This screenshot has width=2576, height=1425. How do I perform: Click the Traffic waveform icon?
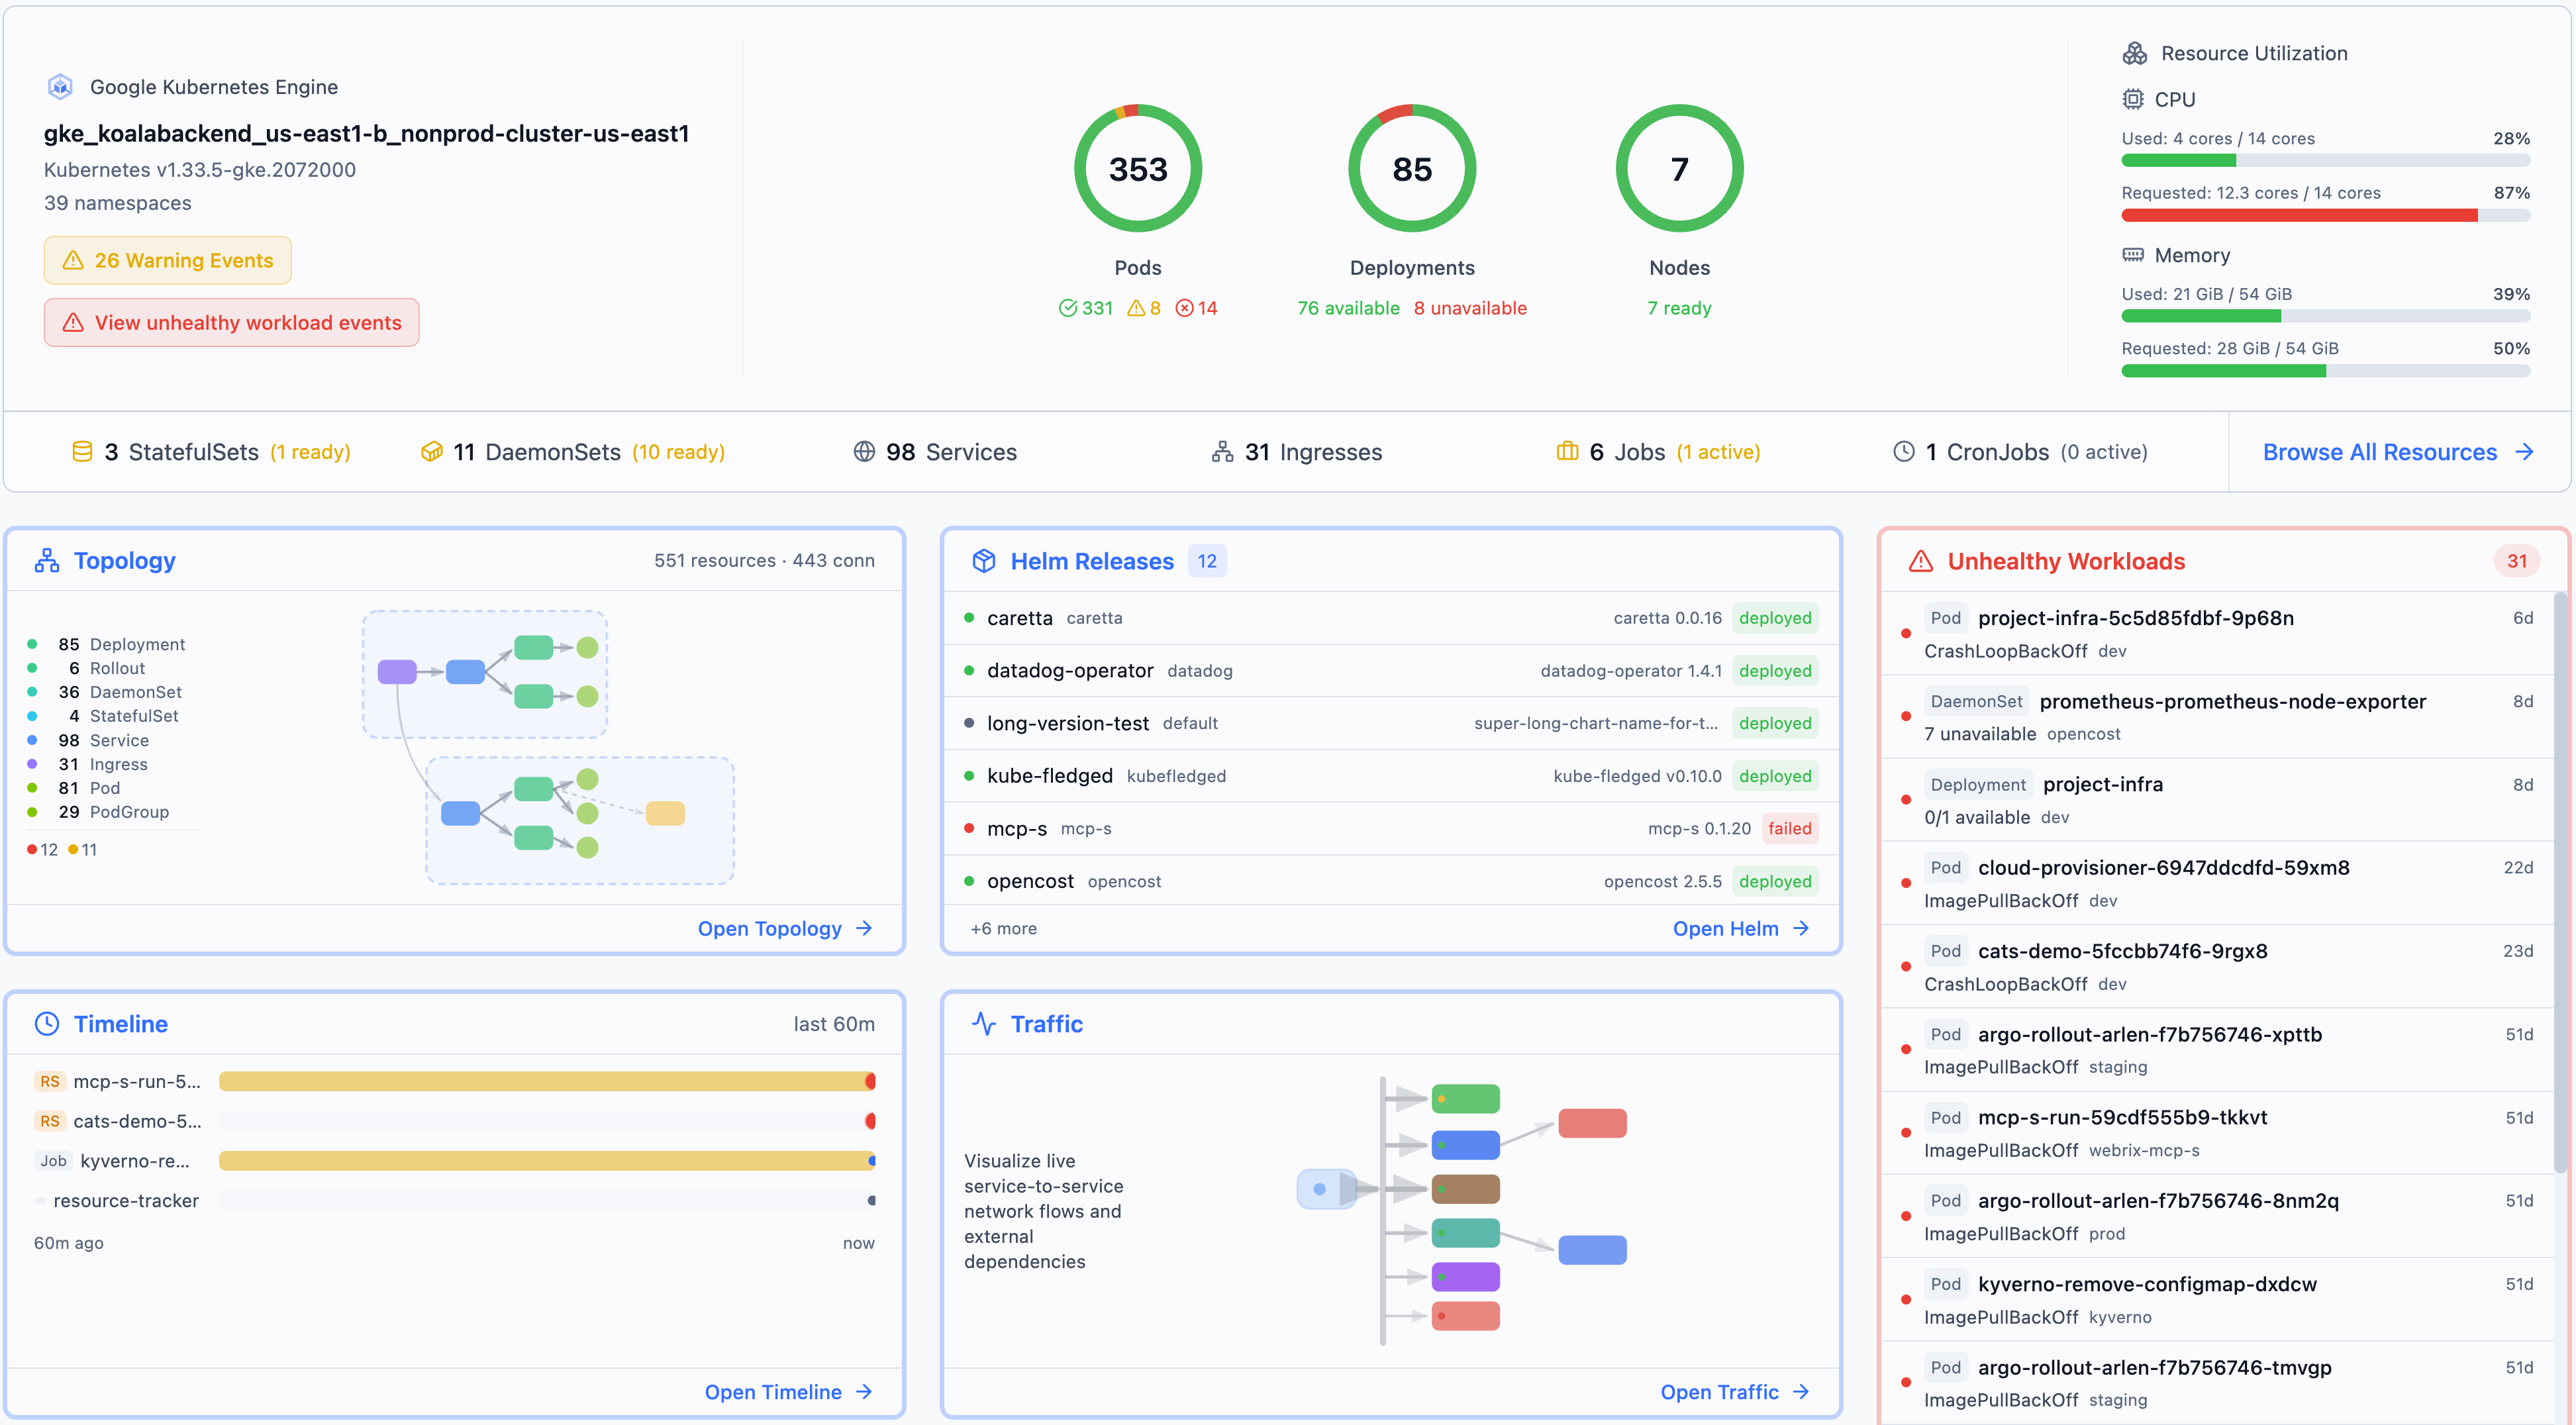coord(984,1023)
